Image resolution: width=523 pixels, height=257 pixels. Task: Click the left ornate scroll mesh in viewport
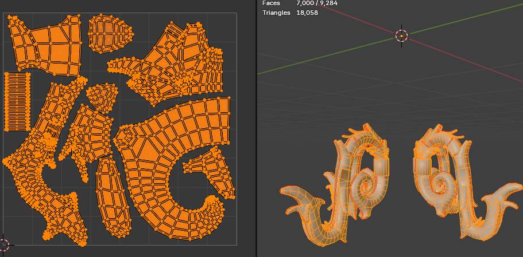(335, 186)
